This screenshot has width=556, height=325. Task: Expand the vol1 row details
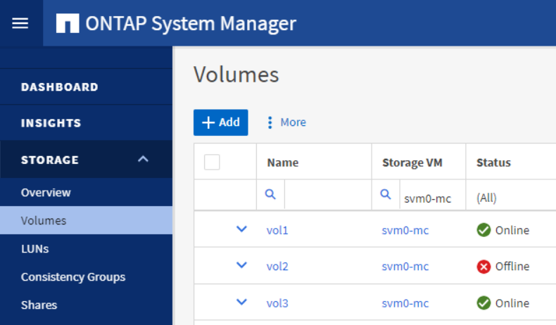coord(241,229)
